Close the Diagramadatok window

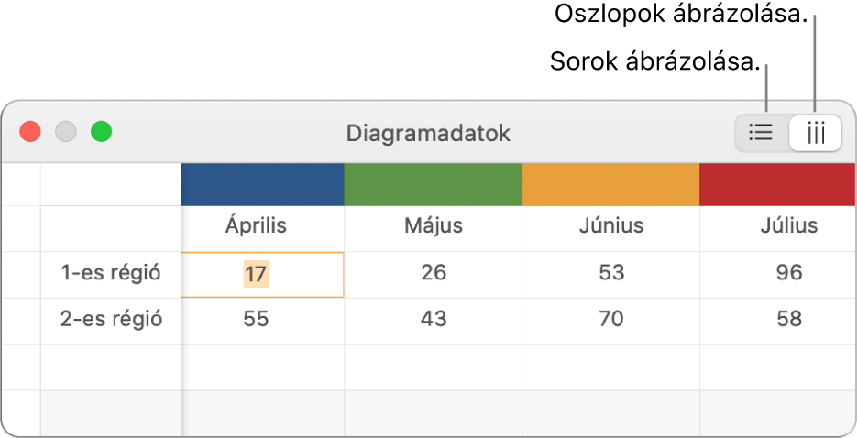tap(31, 132)
